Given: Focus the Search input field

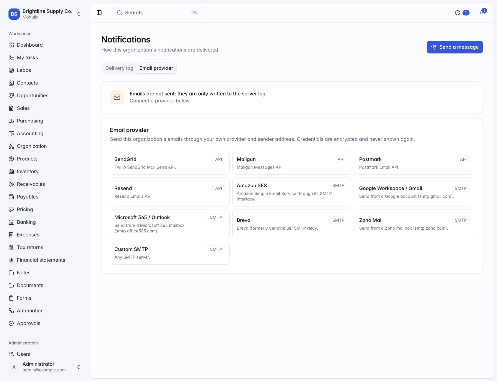Looking at the screenshot, I should [158, 13].
